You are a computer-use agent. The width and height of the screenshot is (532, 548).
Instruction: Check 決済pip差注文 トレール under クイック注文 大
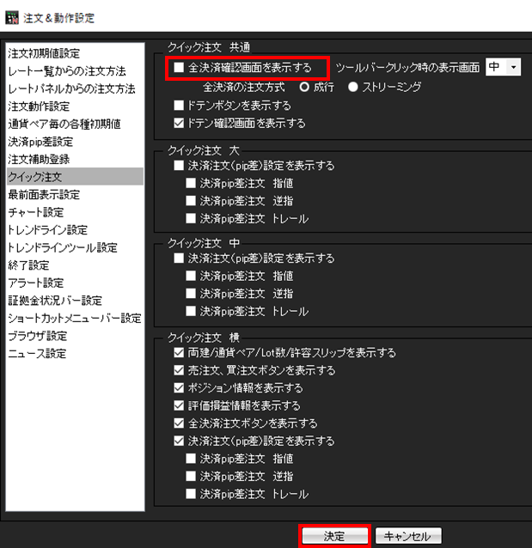(191, 218)
